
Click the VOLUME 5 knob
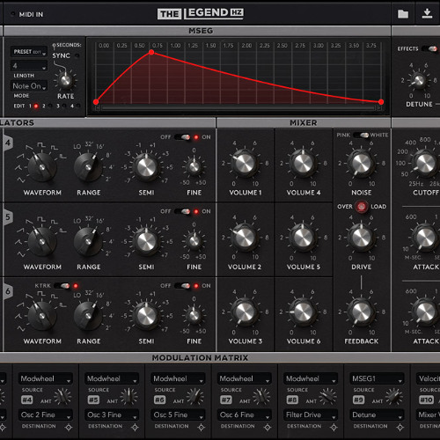point(303,238)
